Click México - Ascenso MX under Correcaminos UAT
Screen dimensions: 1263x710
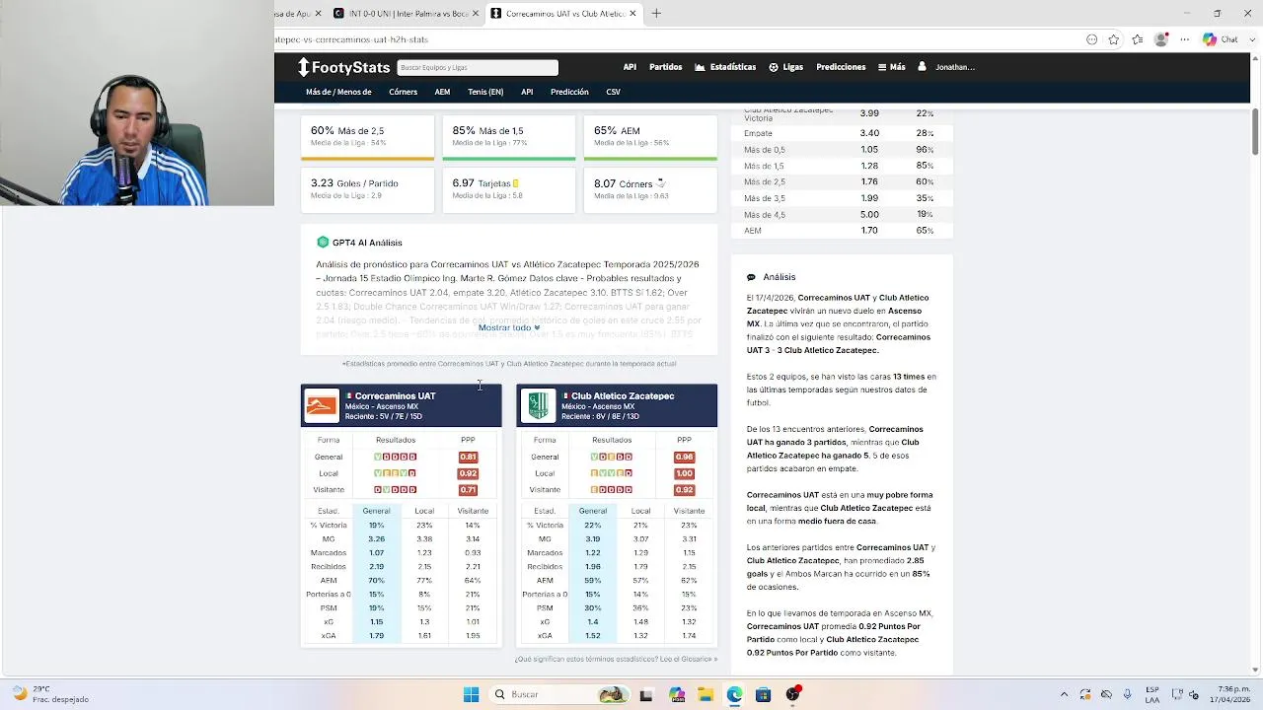(x=381, y=406)
